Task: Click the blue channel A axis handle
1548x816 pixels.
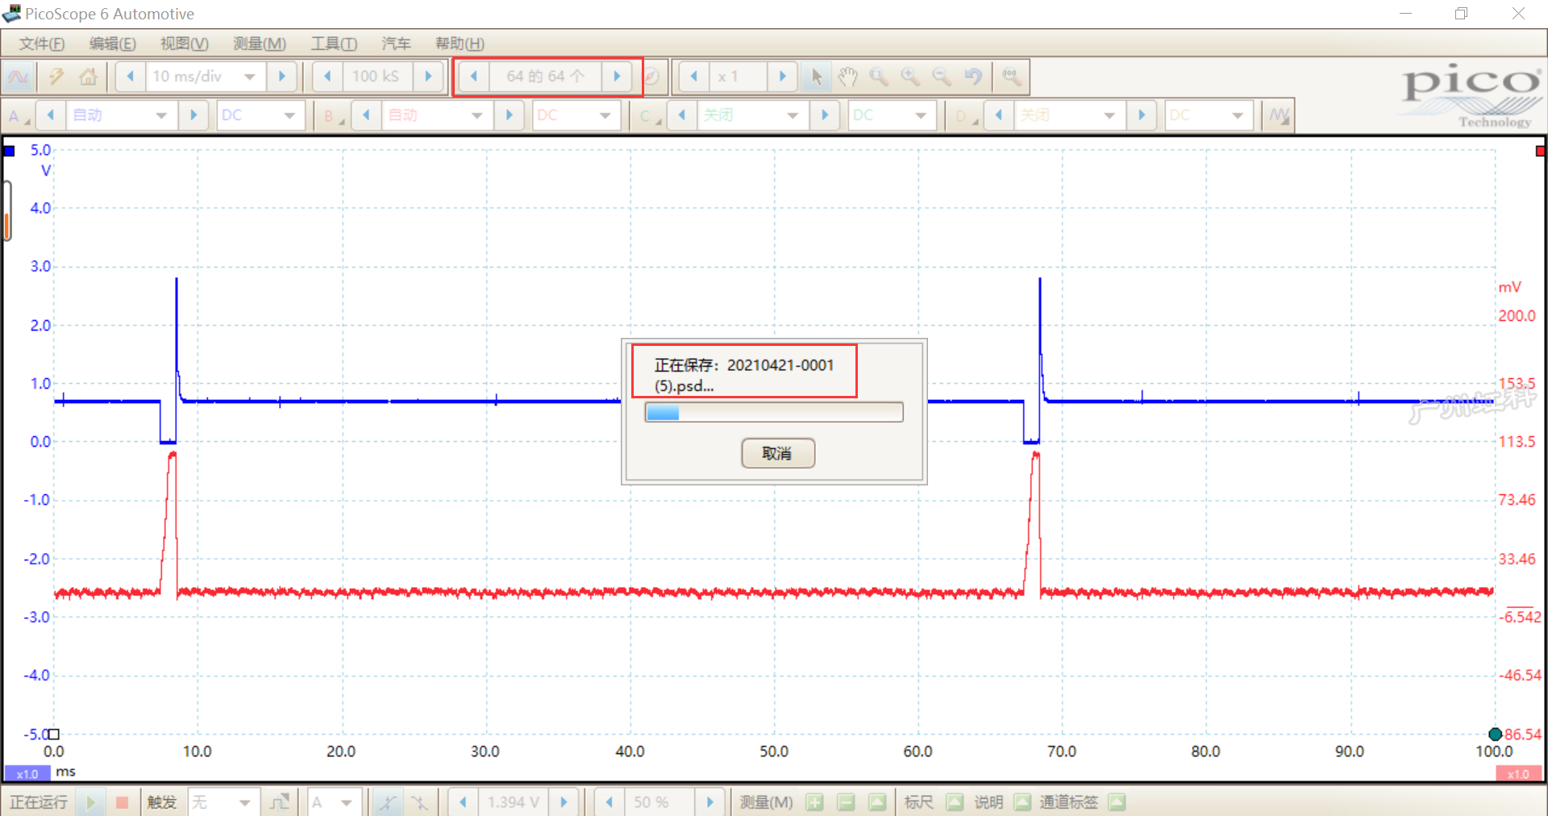Action: [9, 151]
